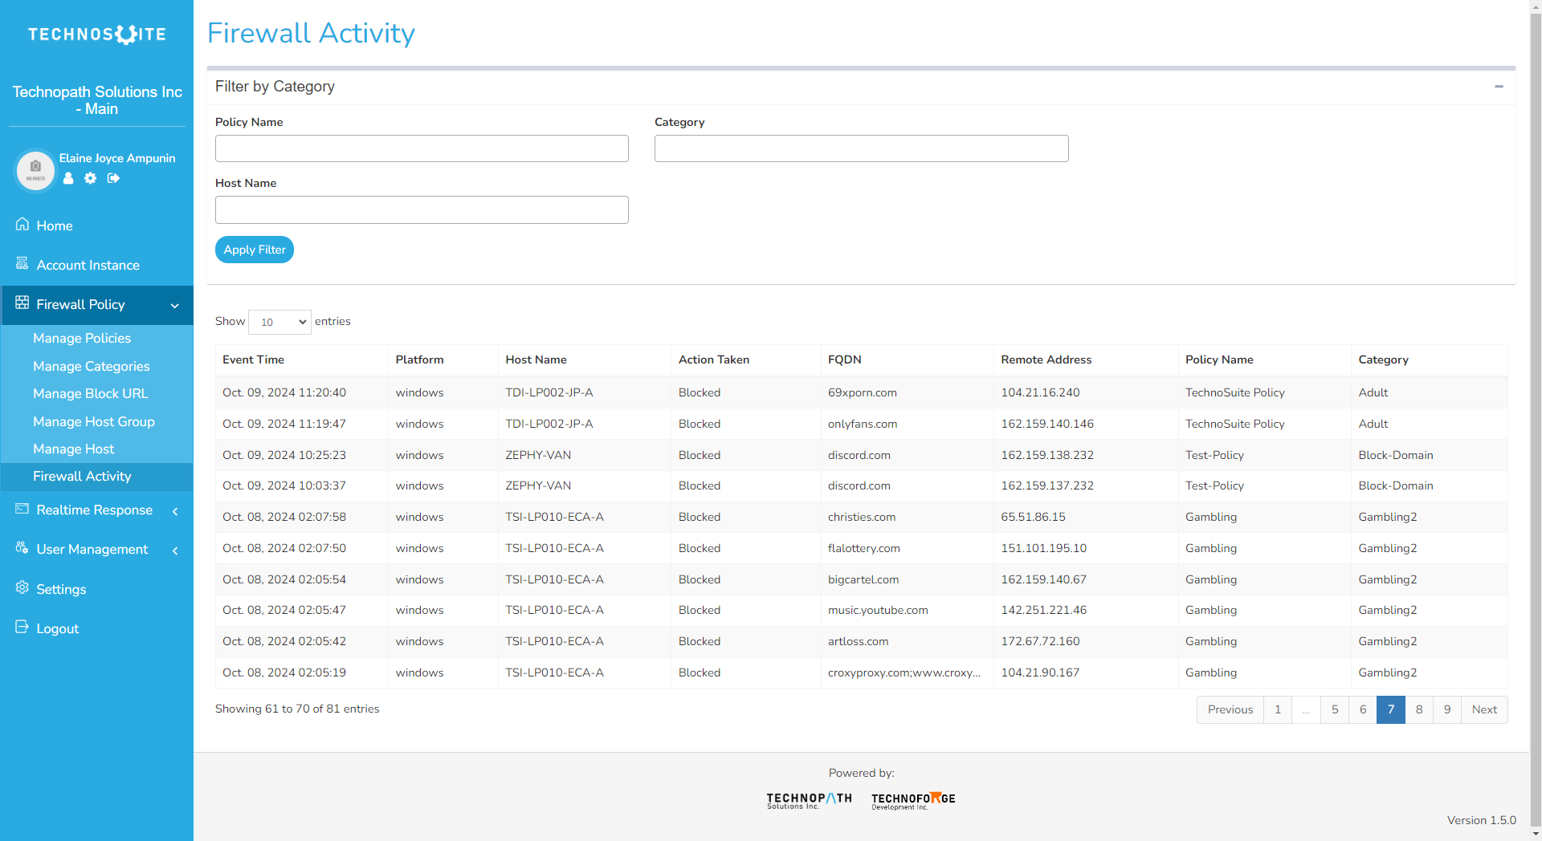Open Manage Policies from the sidebar
The width and height of the screenshot is (1542, 841).
coord(81,338)
